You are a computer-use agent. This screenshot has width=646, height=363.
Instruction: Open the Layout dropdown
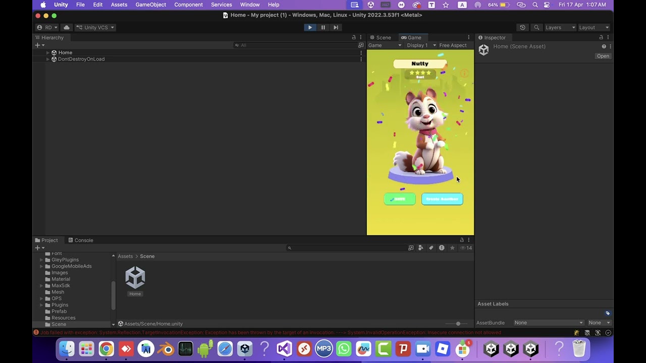click(594, 27)
